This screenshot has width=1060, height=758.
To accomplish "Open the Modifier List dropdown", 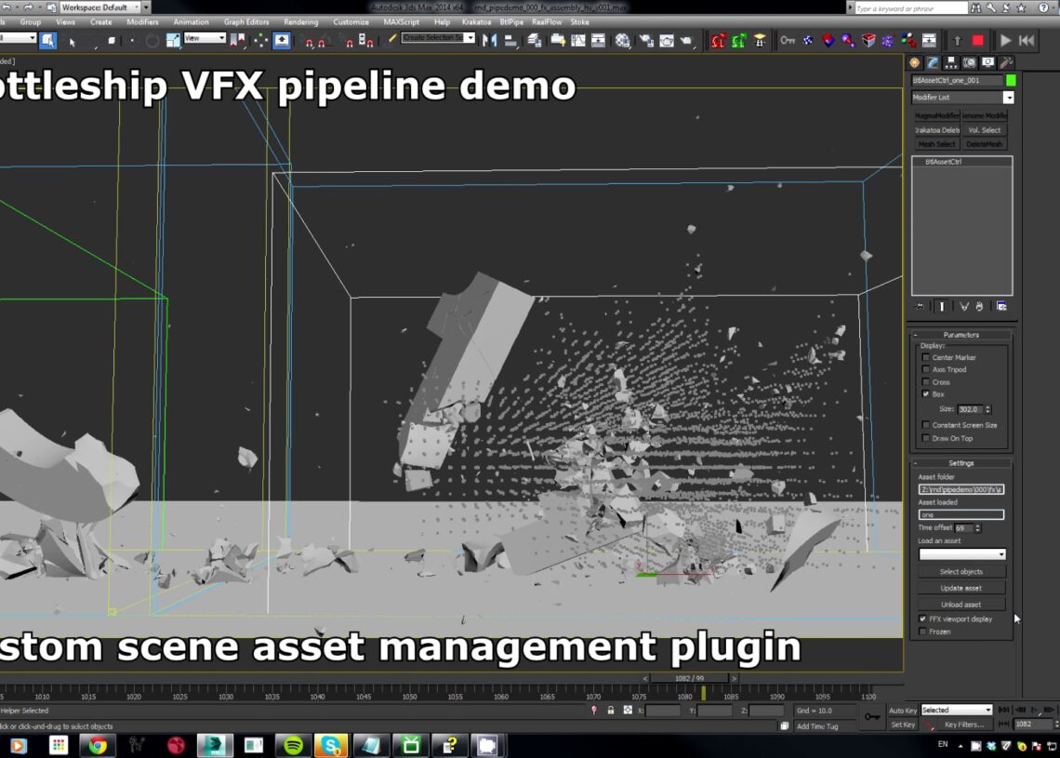I will click(1008, 98).
